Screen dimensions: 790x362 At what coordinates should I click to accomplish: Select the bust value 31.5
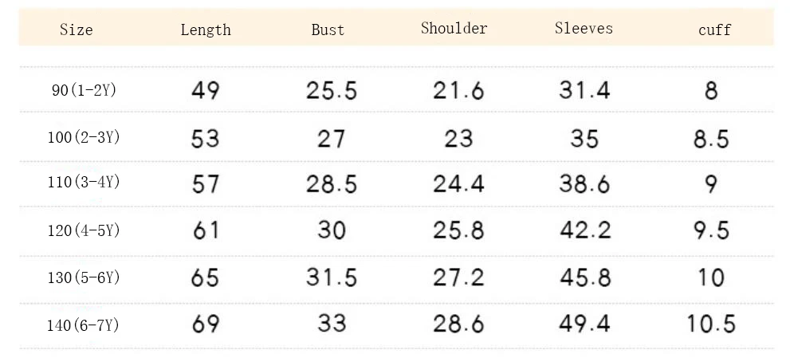(332, 277)
